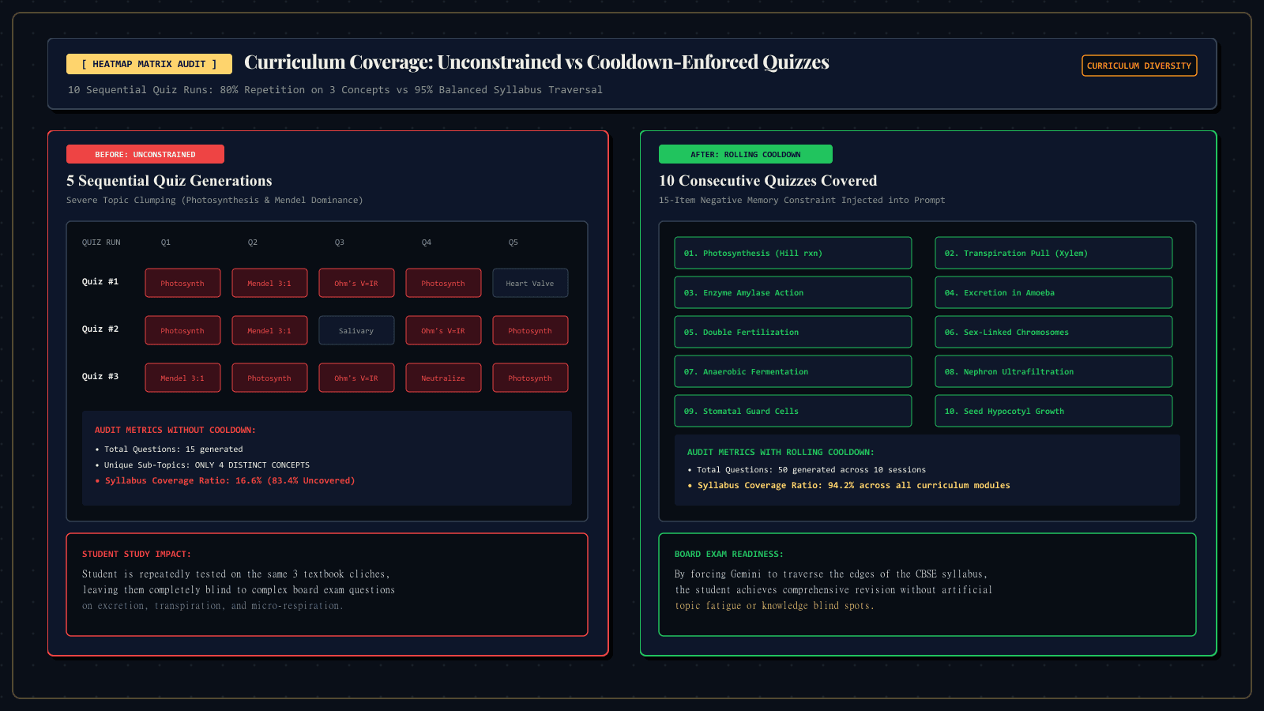Image resolution: width=1264 pixels, height=711 pixels.
Task: Select Quiz #1's Q2 Mendel 3:1 cell
Action: click(x=269, y=283)
